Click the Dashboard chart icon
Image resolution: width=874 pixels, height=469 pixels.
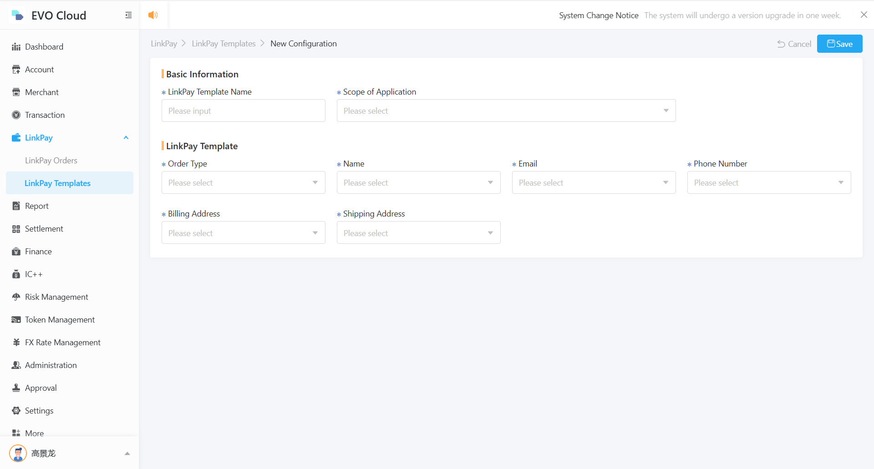click(16, 47)
